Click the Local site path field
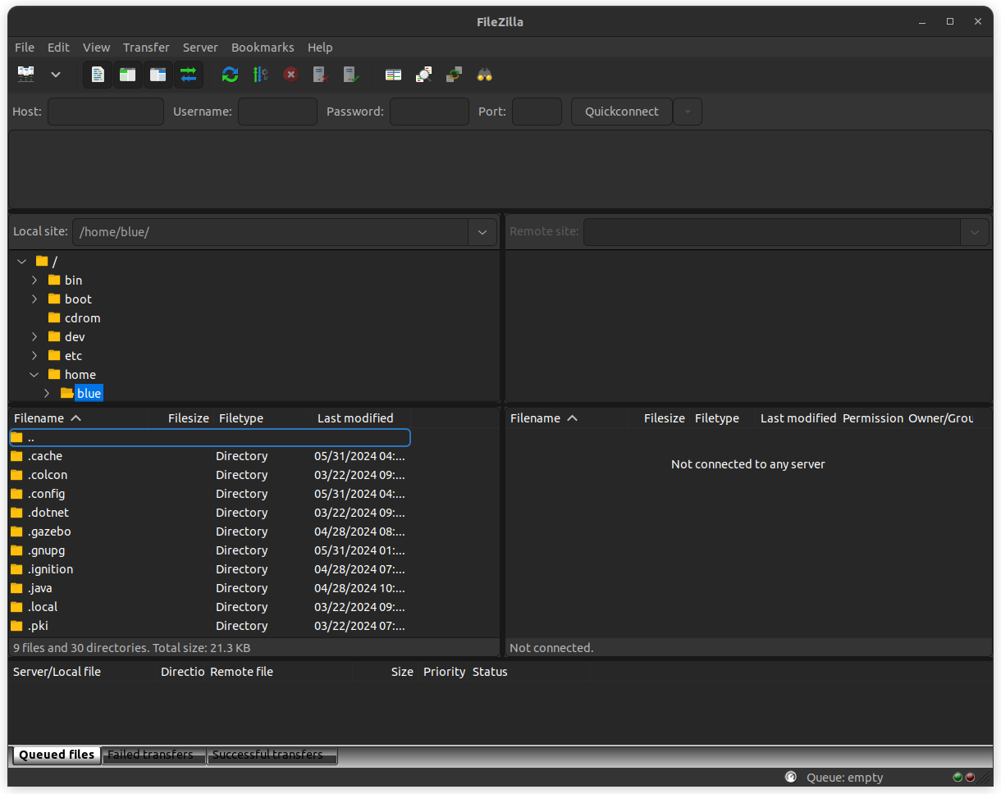The image size is (1001, 794). pos(271,232)
